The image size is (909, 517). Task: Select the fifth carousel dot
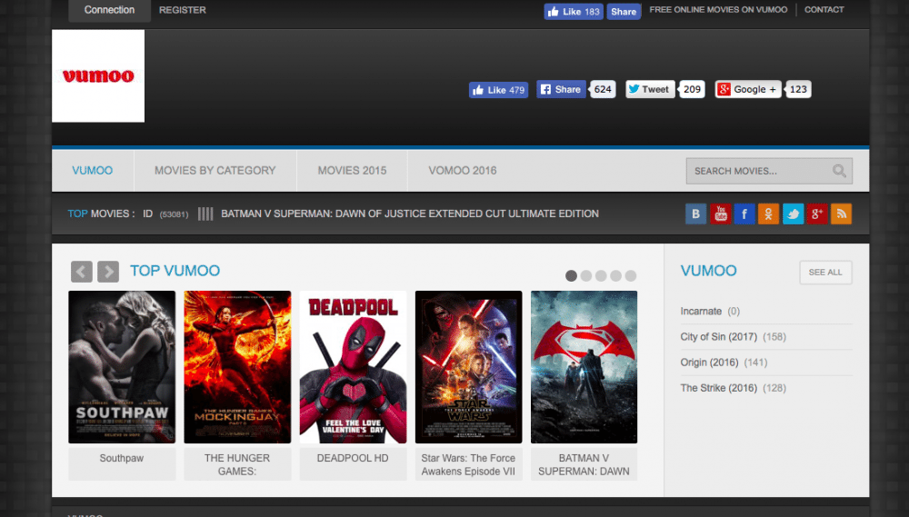(x=631, y=276)
